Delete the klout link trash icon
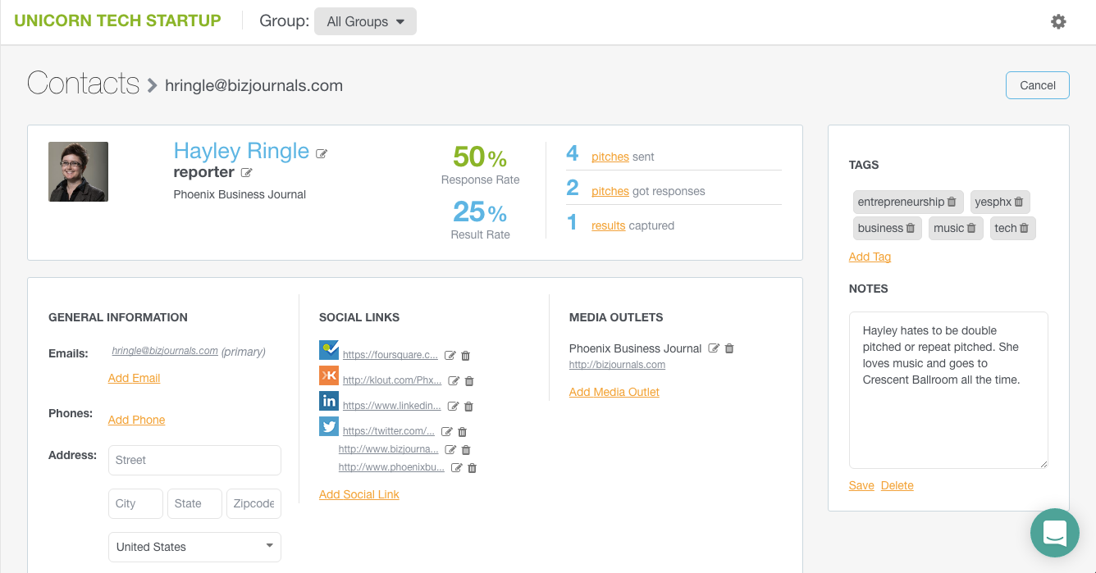1096x573 pixels. pyautogui.click(x=469, y=381)
